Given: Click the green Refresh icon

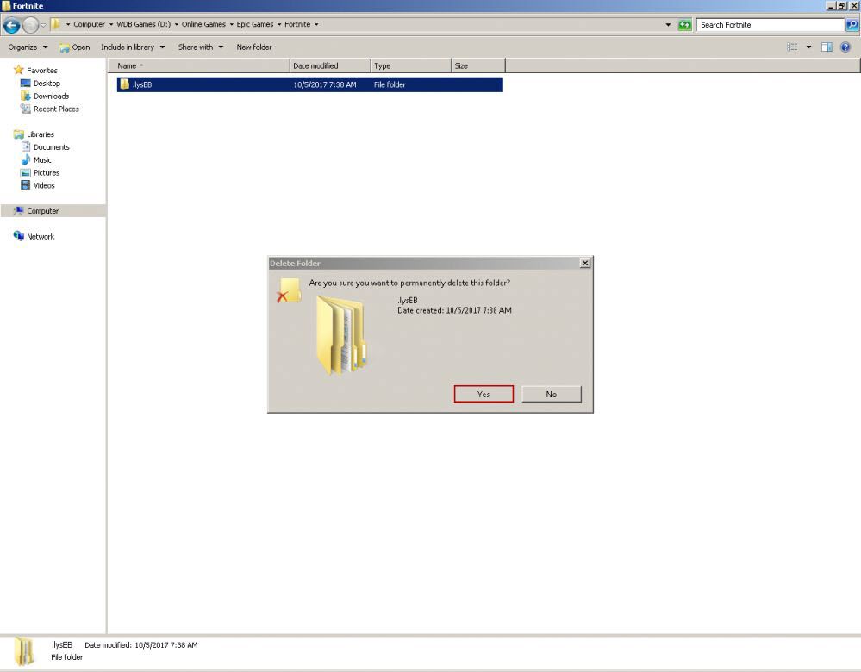Looking at the screenshot, I should pos(684,25).
